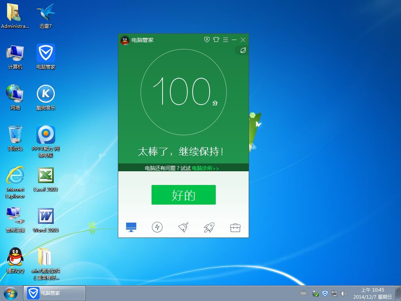Viewport: 401px width, 301px height.
Task: Expand the three-line main menu
Action: point(225,40)
